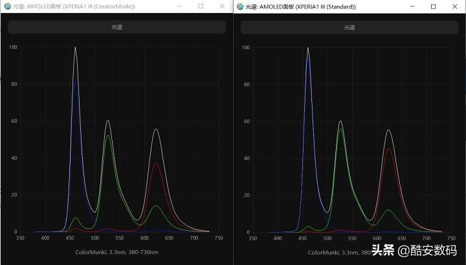Click the red curve peak in CreatorMode chart

156,164
